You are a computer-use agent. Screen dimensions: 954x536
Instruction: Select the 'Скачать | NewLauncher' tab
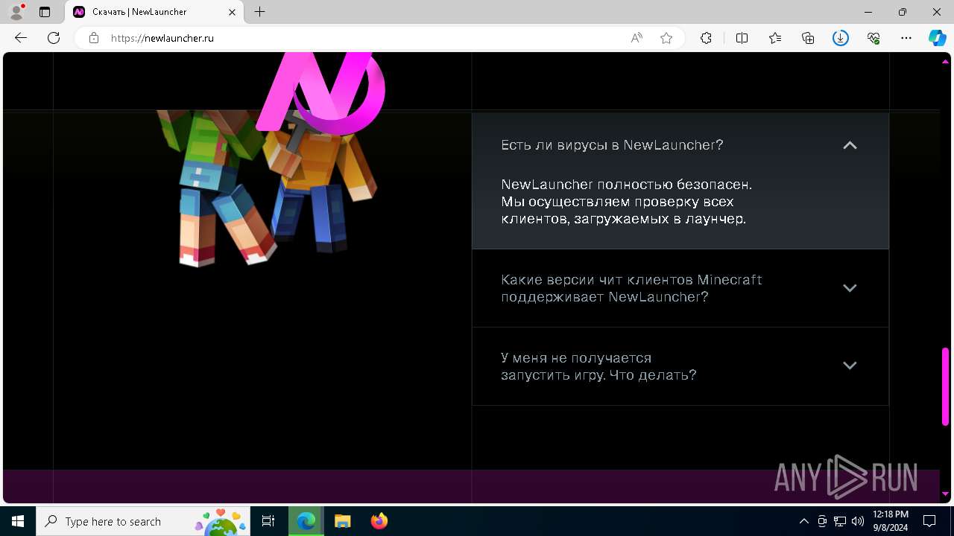(x=155, y=12)
